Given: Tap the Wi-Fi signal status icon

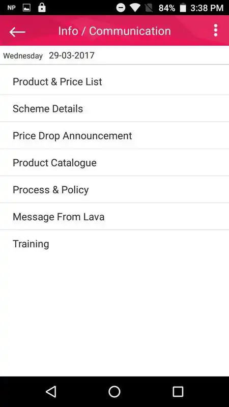Looking at the screenshot, I should [135, 8].
